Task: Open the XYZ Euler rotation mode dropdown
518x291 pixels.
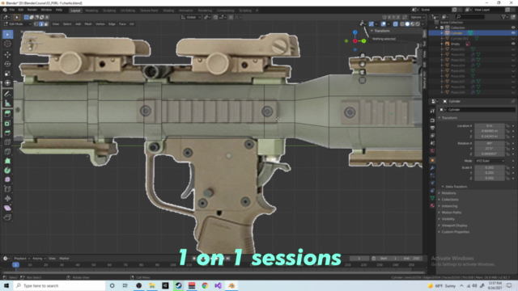Action: tap(490, 161)
